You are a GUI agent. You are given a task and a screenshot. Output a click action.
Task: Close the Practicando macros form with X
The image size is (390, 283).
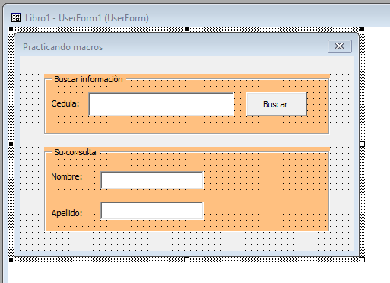point(340,46)
